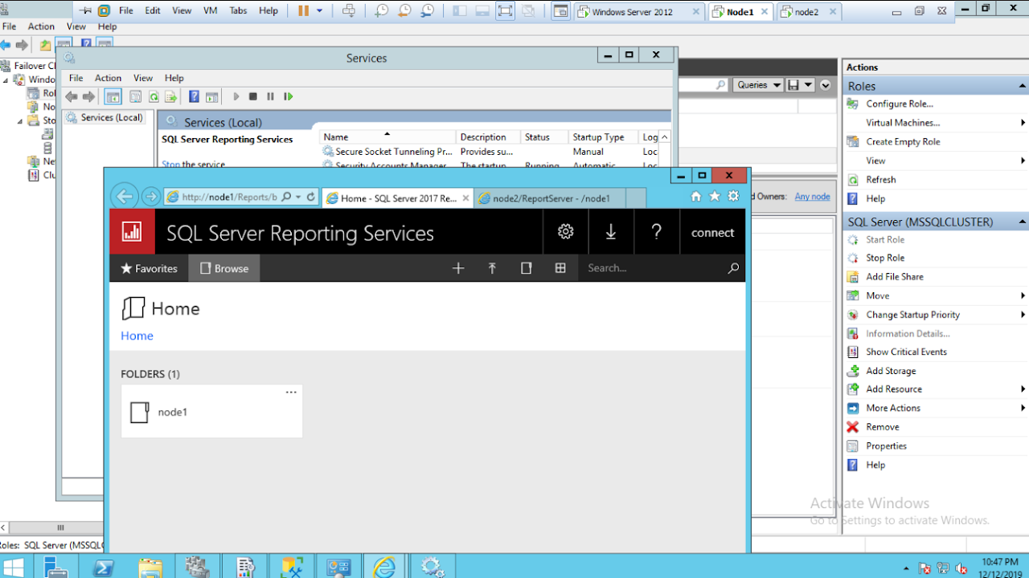Click Services toolbar blue help icon

[194, 96]
